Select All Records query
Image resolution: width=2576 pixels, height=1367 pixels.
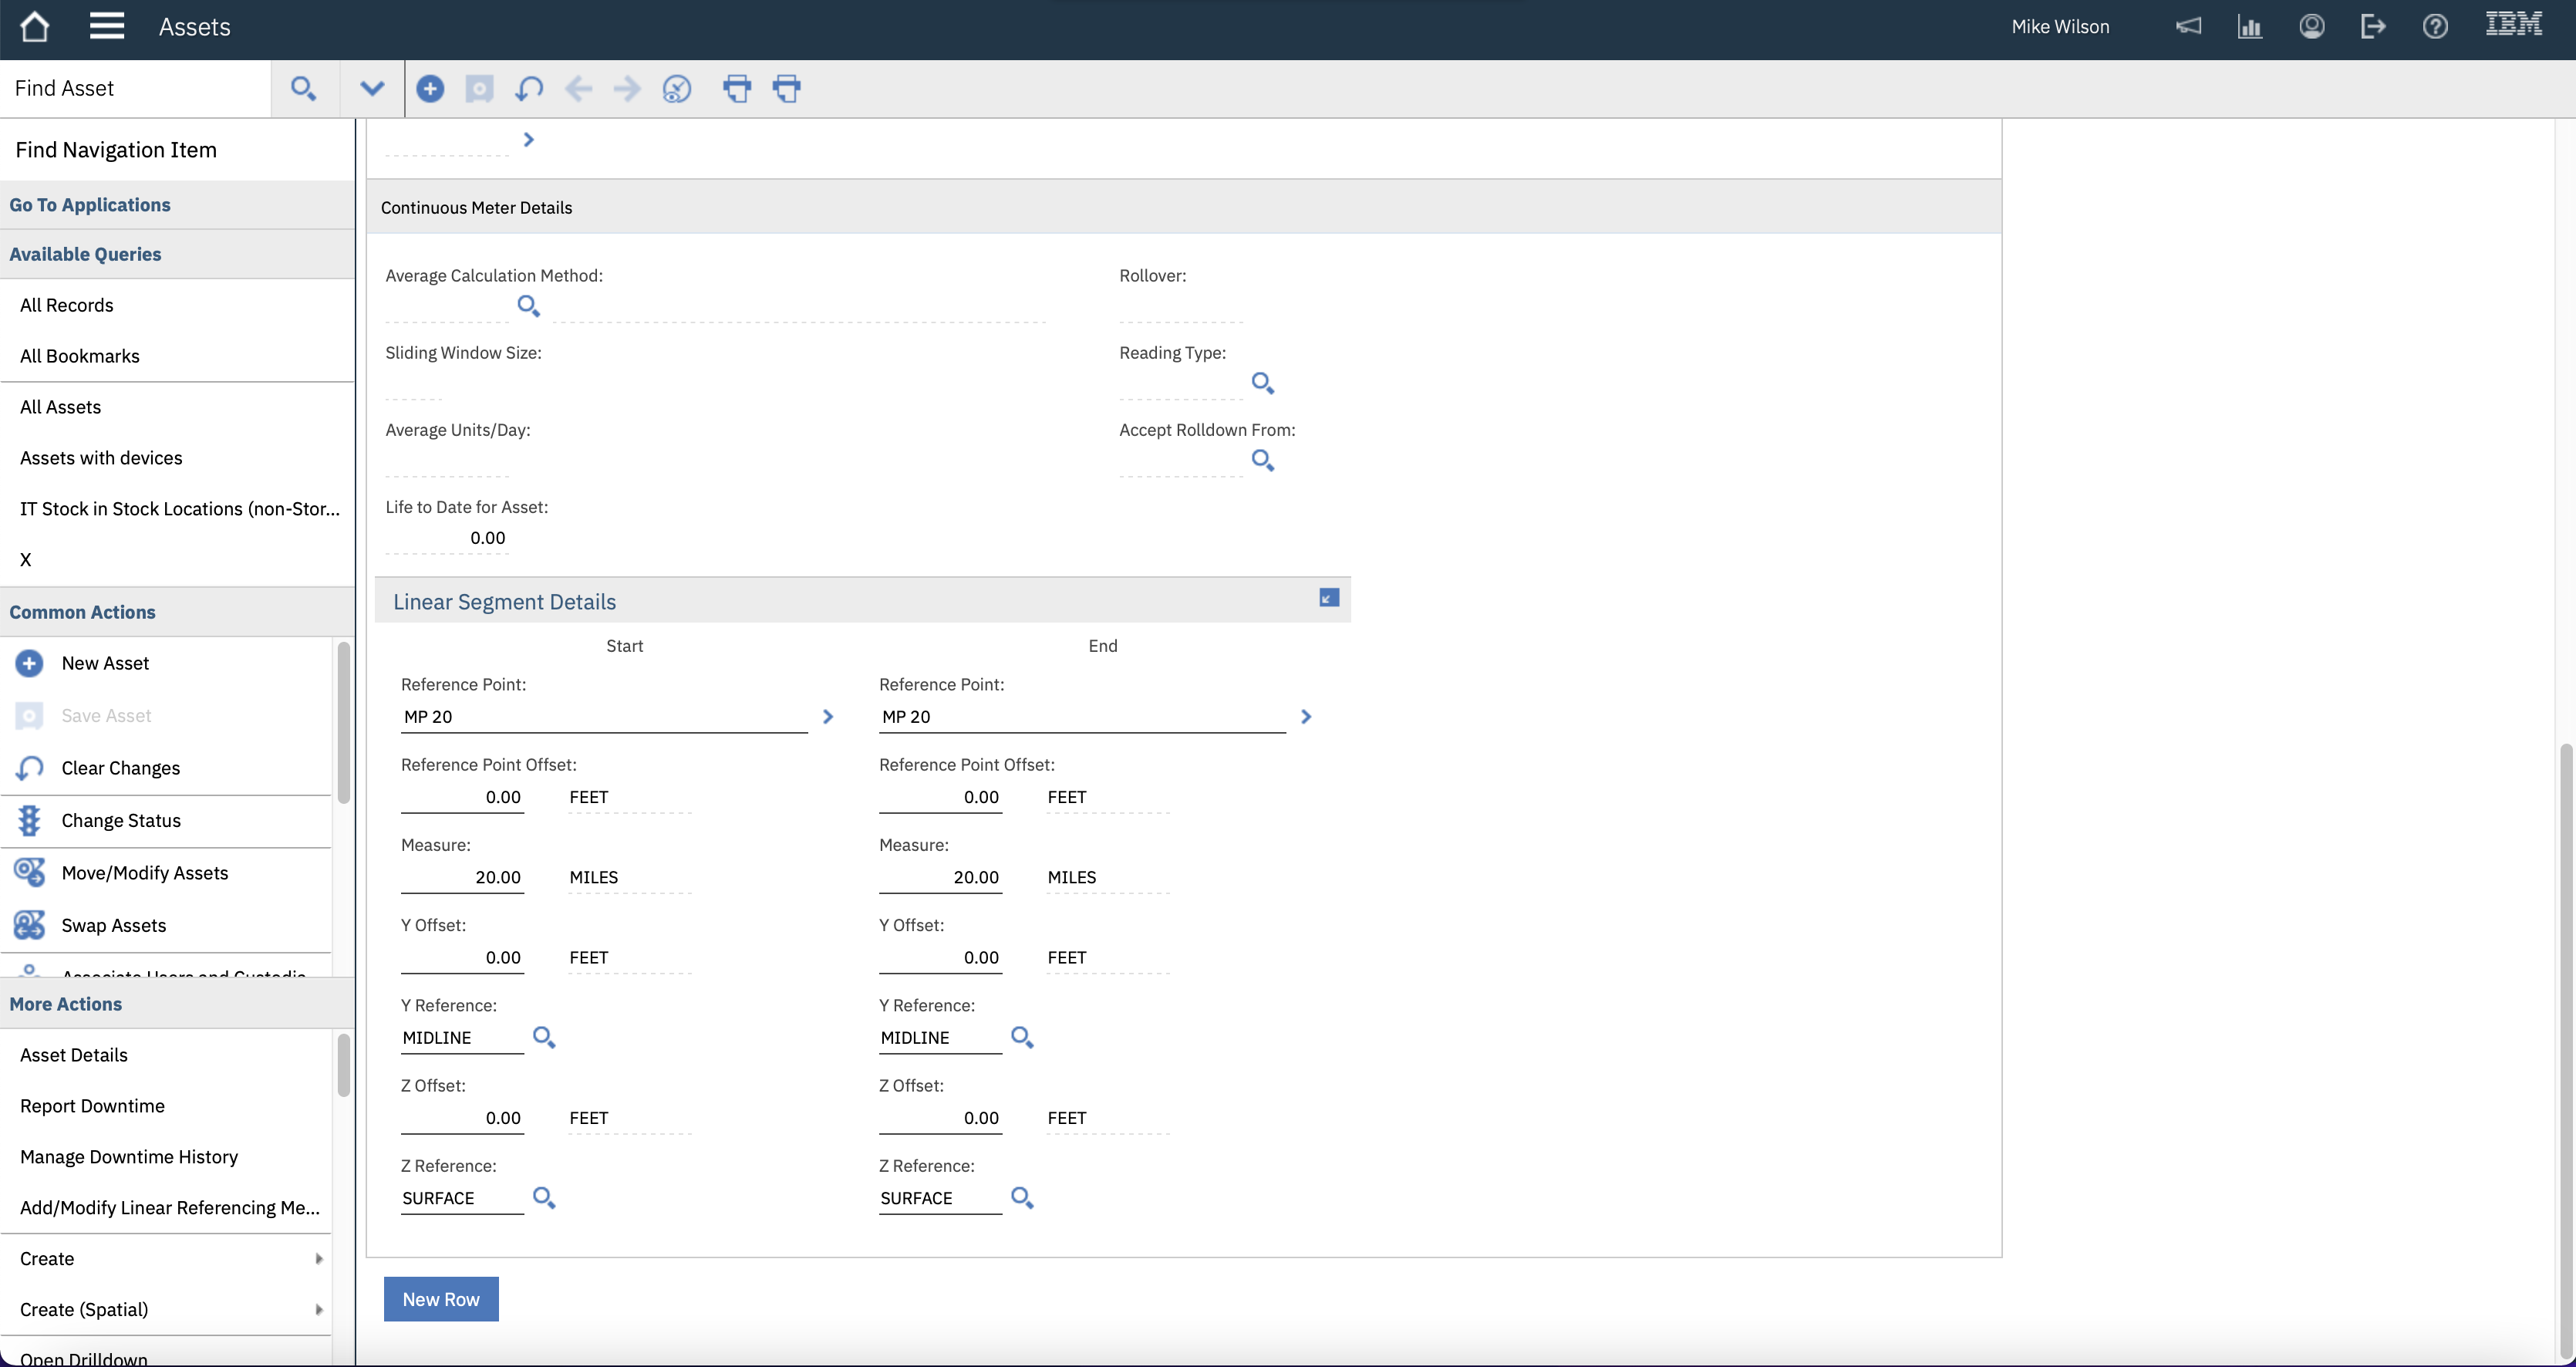(x=67, y=306)
